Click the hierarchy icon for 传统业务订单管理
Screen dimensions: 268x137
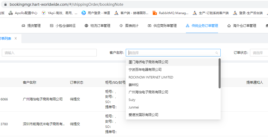187,26
